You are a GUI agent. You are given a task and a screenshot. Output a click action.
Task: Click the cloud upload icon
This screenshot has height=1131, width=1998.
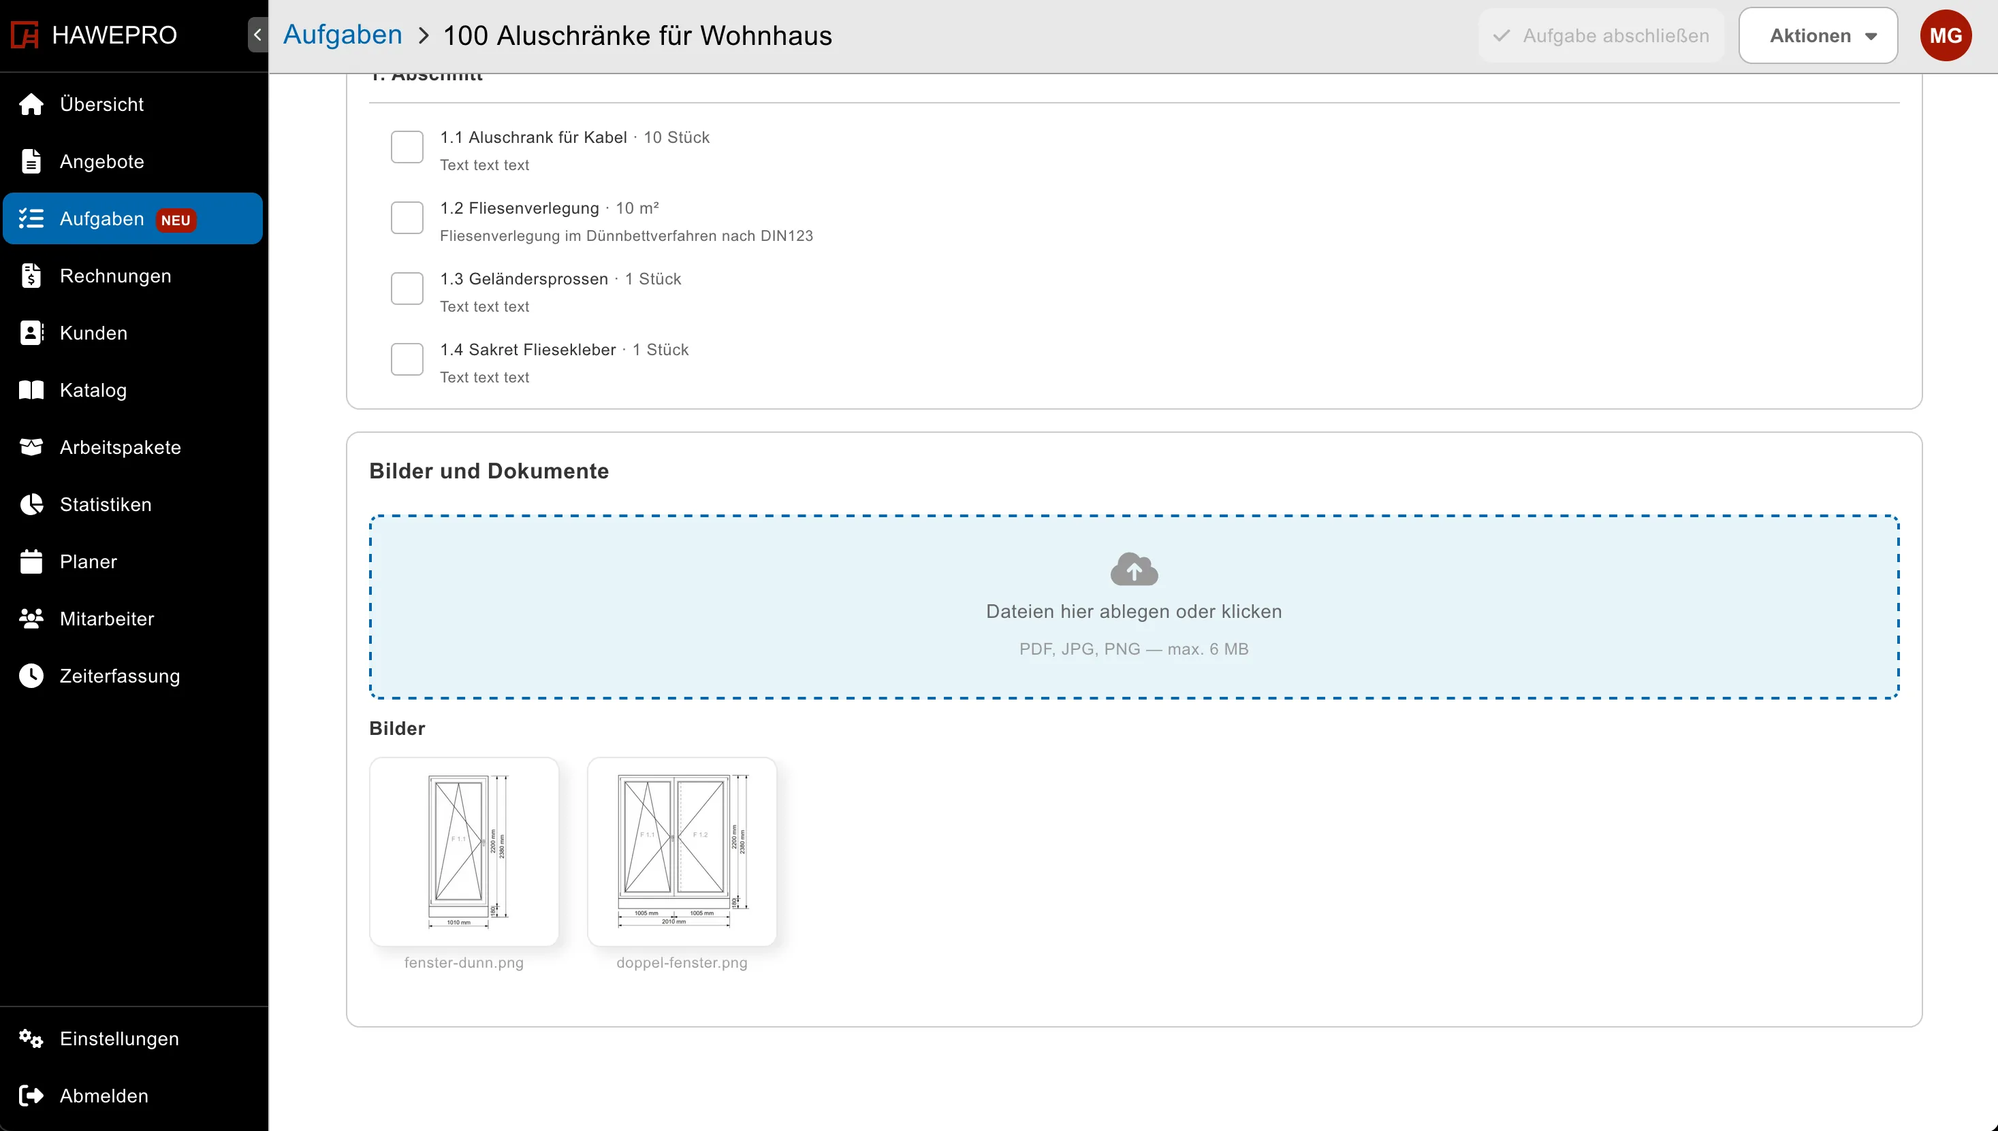click(x=1134, y=570)
